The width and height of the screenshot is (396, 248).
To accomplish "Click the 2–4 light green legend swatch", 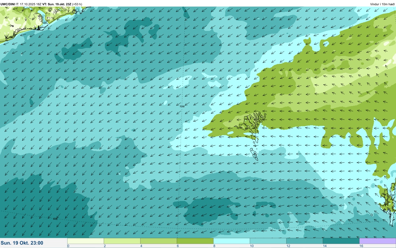I will [122, 241].
